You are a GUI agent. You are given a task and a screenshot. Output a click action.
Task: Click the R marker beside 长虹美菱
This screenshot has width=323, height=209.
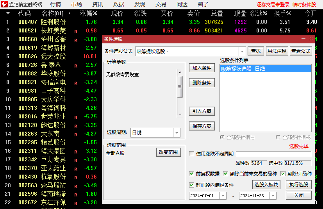(76, 32)
